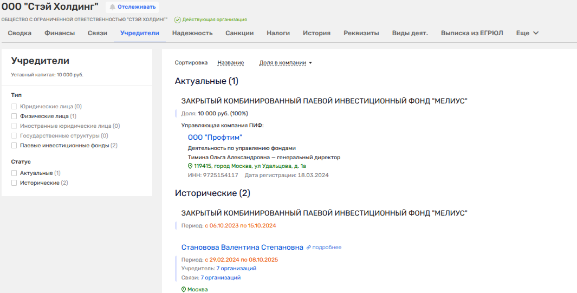The width and height of the screenshot is (577, 293).
Task: Expand the Еще menu dropdown
Action: 527,33
